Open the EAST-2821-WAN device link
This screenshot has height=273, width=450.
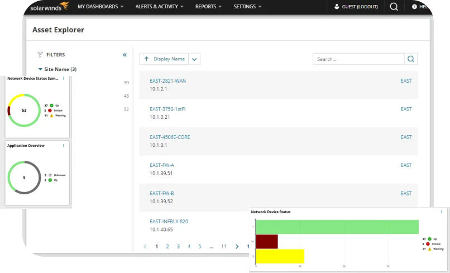[x=168, y=81]
